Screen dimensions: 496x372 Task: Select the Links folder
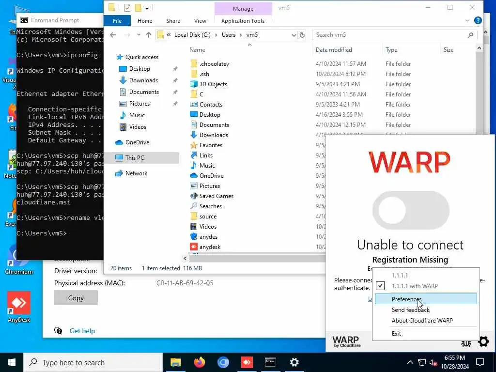pos(206,155)
